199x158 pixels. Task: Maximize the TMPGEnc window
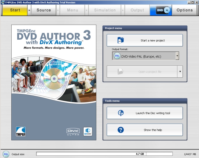192,2
